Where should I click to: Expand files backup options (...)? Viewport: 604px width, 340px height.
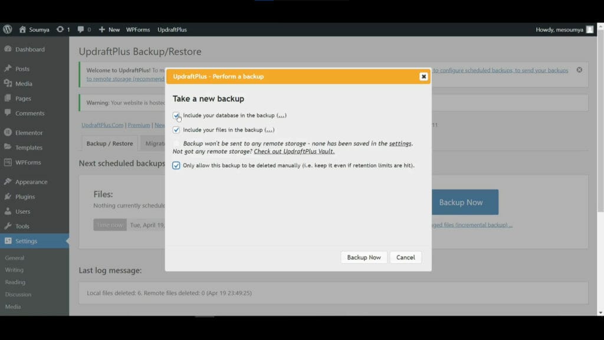coord(269,130)
